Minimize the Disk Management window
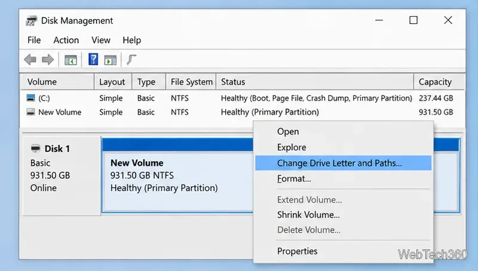 point(379,20)
